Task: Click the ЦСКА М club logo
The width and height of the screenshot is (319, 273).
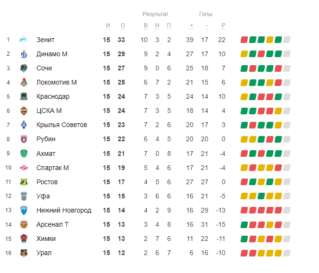Action: [x=24, y=111]
